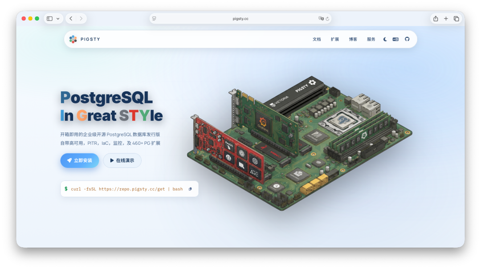Click the curl -fsSL install command text

click(126, 189)
